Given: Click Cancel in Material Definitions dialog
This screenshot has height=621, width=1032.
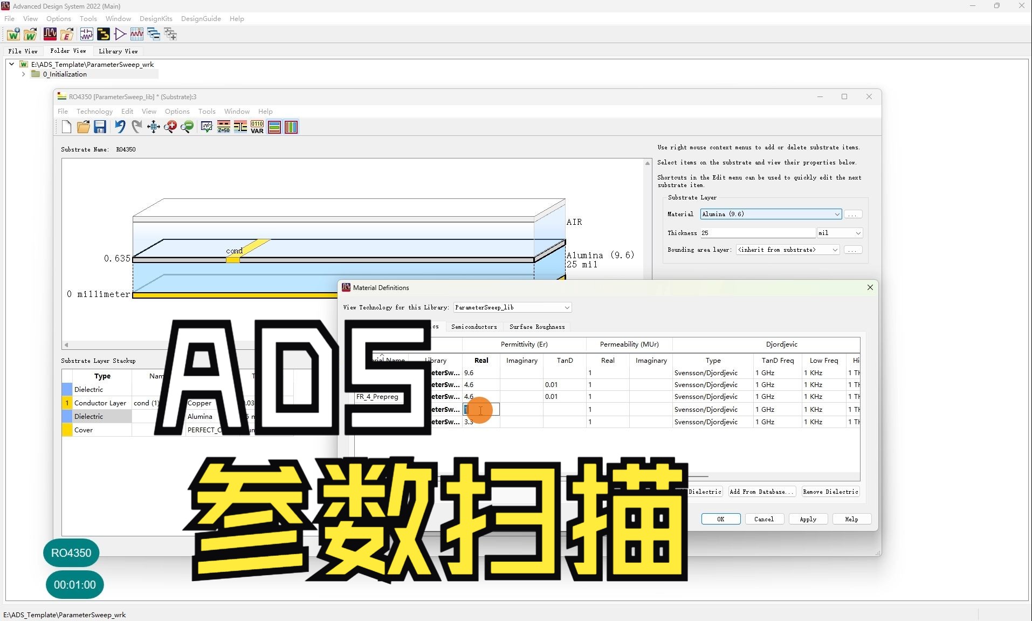Looking at the screenshot, I should click(x=764, y=519).
